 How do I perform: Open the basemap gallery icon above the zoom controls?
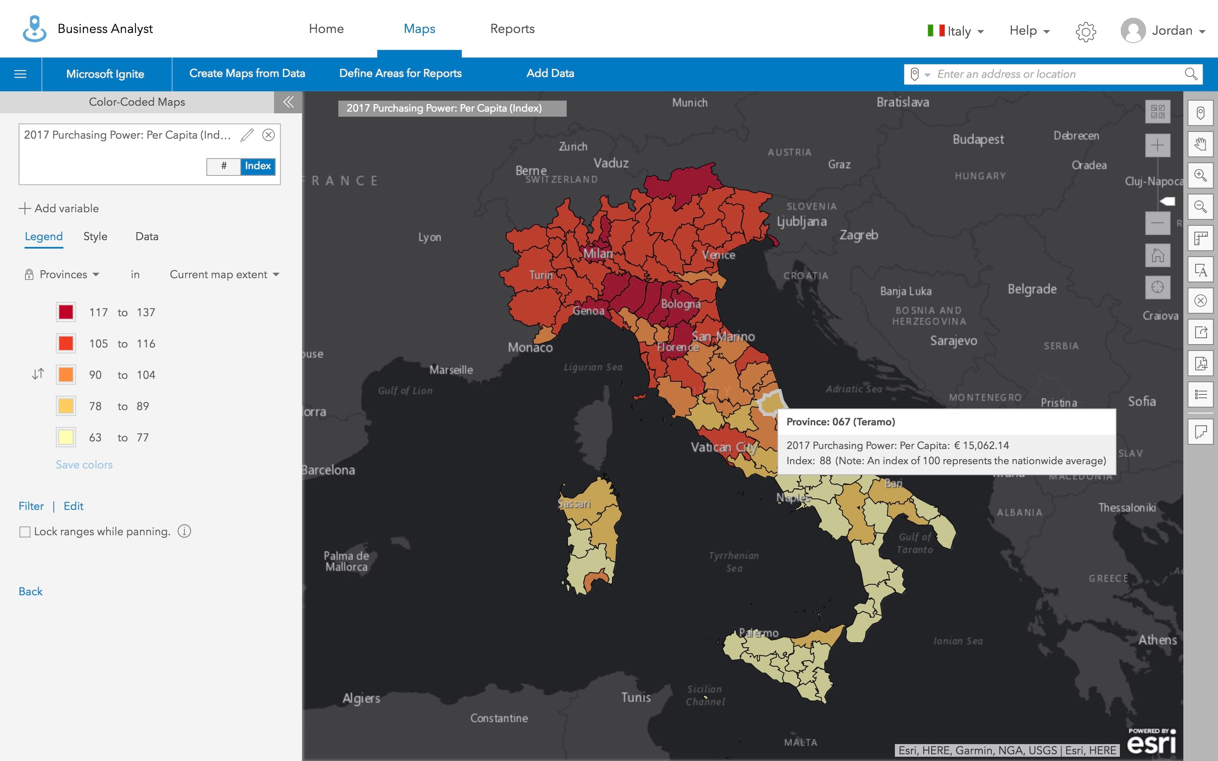click(1158, 112)
